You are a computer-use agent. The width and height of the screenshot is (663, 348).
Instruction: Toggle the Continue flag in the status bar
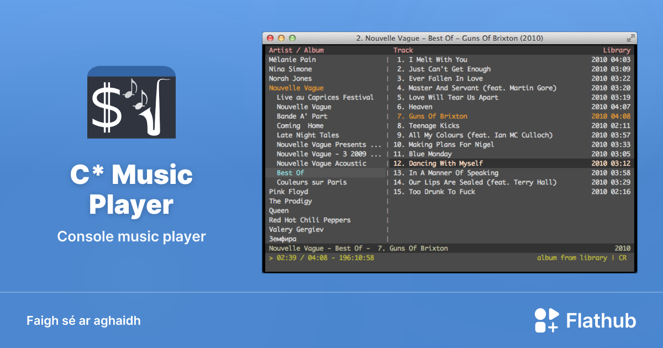pyautogui.click(x=620, y=257)
